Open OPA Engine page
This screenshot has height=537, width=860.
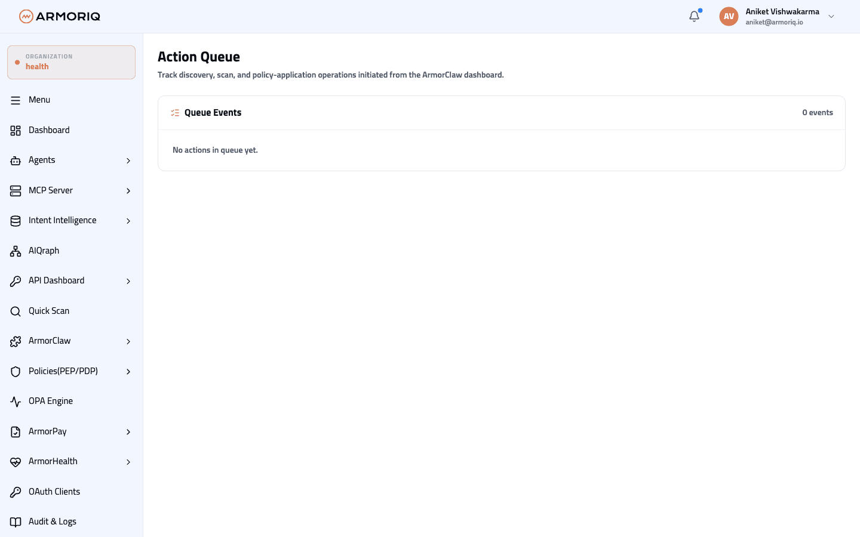[72, 401]
